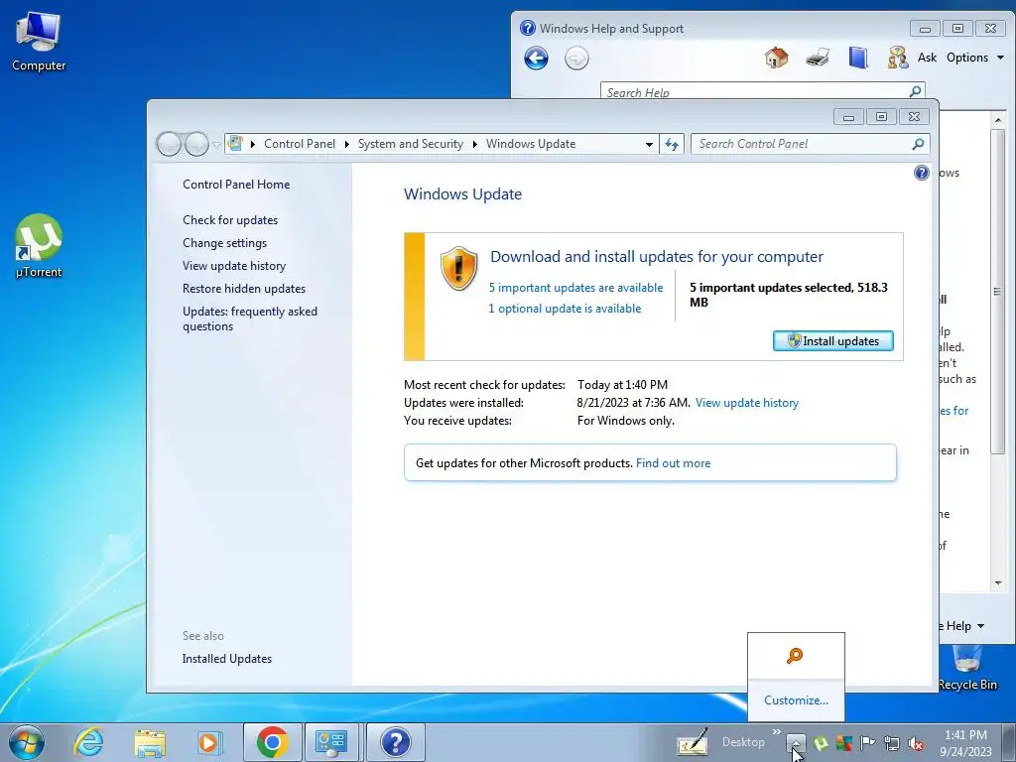Click the uTorrent tray icon
The width and height of the screenshot is (1016, 762).
(x=821, y=743)
